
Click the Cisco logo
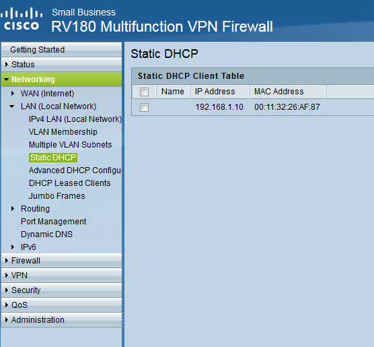22,19
